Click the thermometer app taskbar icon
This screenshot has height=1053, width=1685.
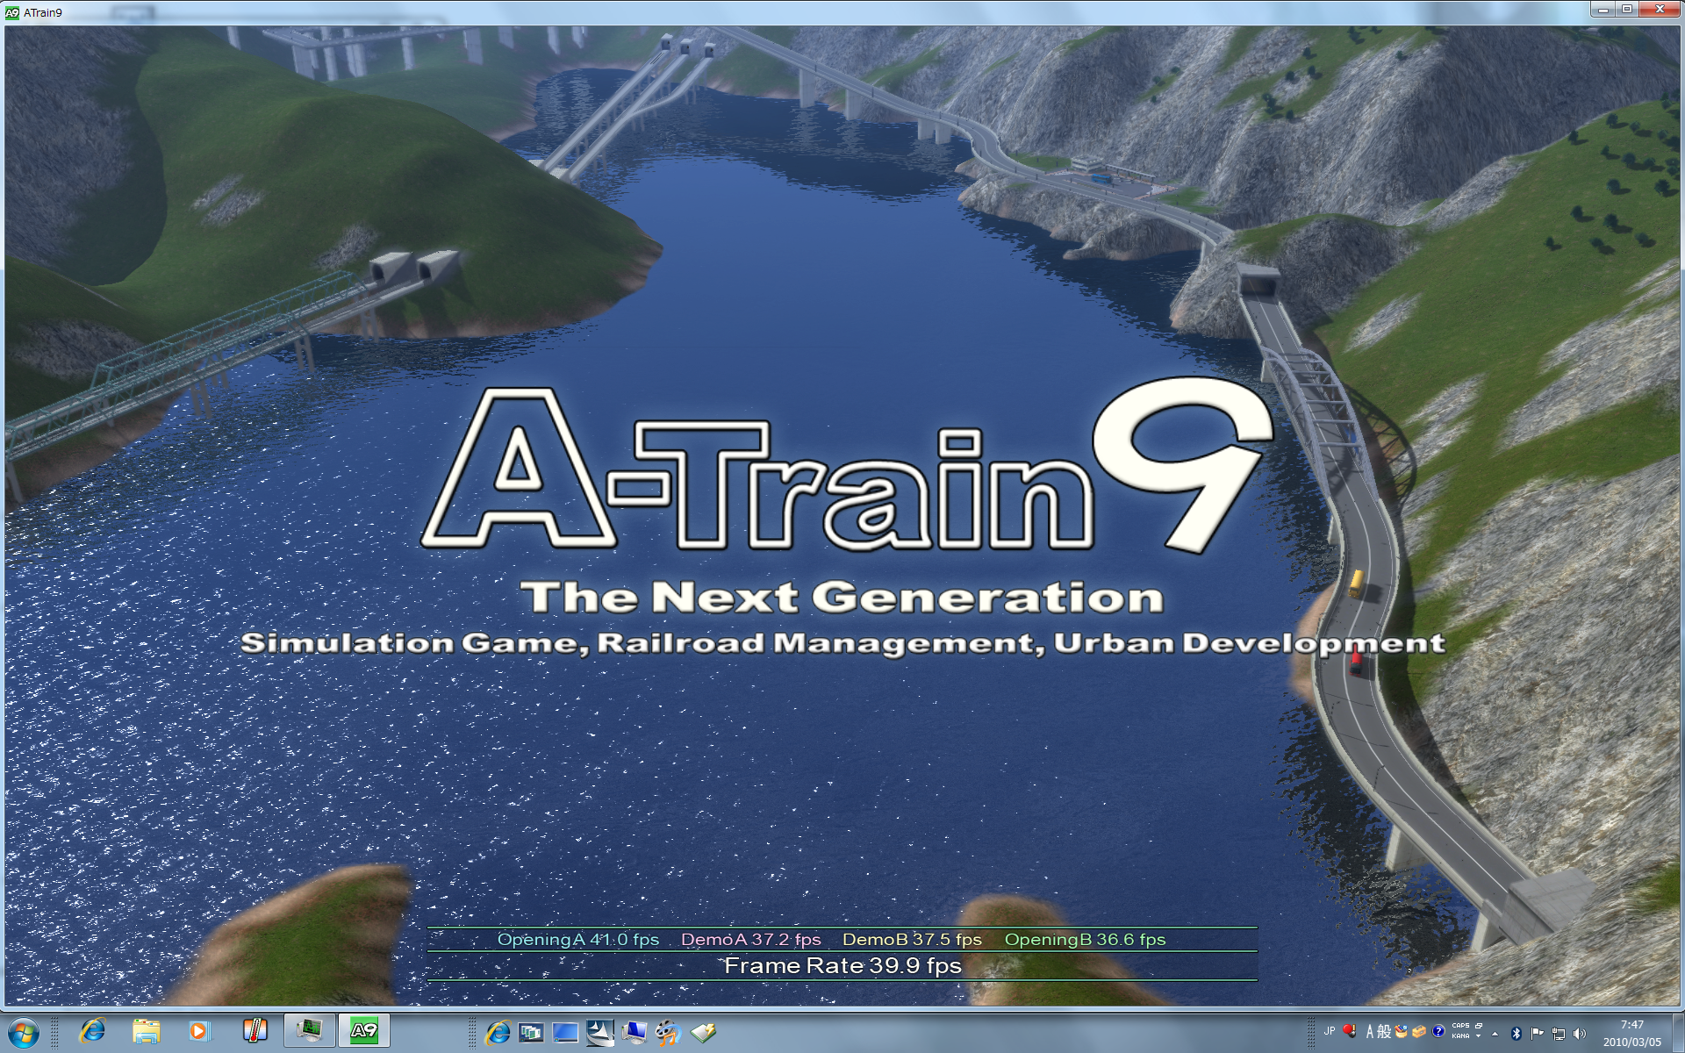(x=255, y=1031)
